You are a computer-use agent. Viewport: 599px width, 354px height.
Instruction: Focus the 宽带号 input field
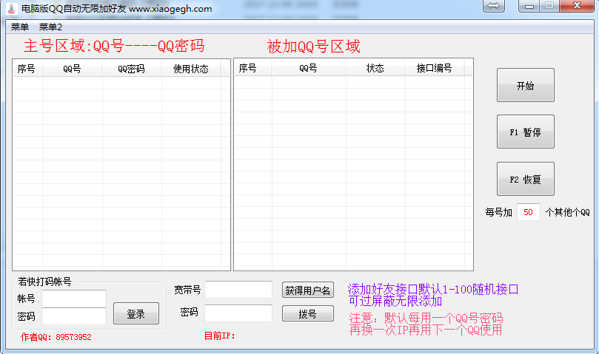238,290
